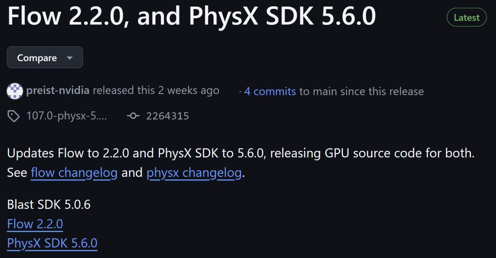Click the "Updates Flow to 2.2.0" description paragraph
The image size is (496, 258).
pyautogui.click(x=240, y=153)
